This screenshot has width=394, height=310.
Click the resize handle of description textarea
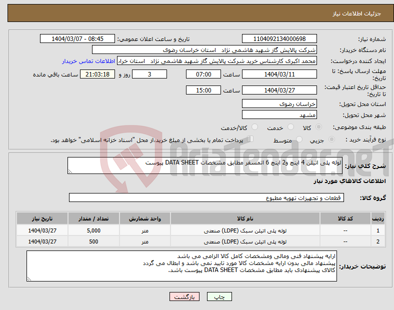tap(70, 171)
